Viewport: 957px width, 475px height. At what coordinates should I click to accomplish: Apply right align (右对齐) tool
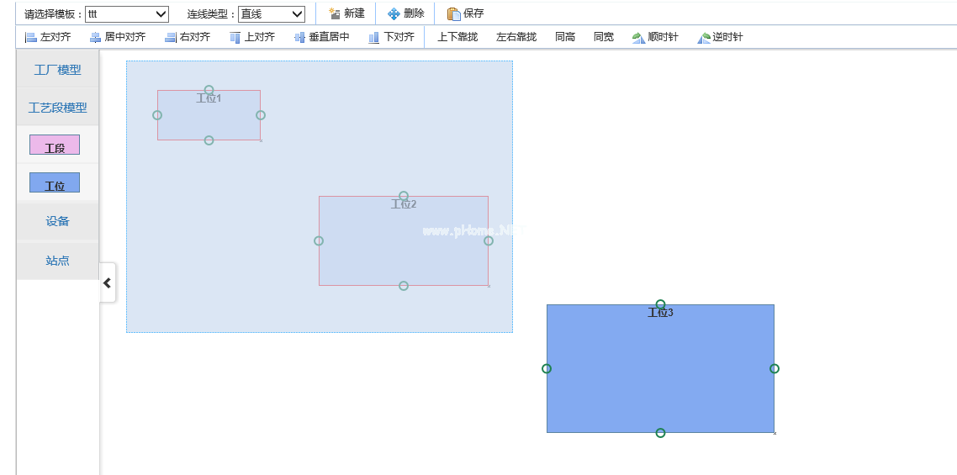coord(187,37)
